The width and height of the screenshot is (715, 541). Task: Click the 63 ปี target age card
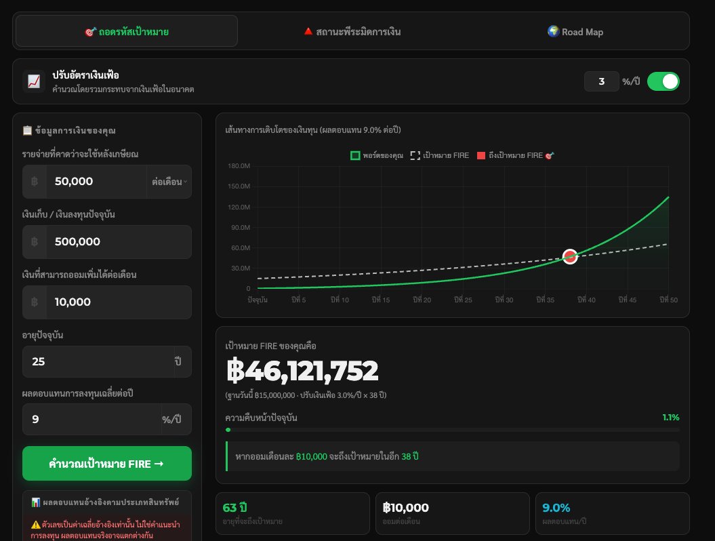click(292, 513)
